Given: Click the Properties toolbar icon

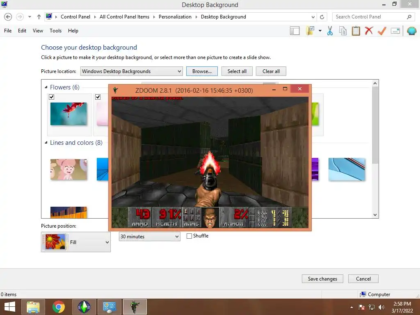Looking at the screenshot, I should pos(395,31).
